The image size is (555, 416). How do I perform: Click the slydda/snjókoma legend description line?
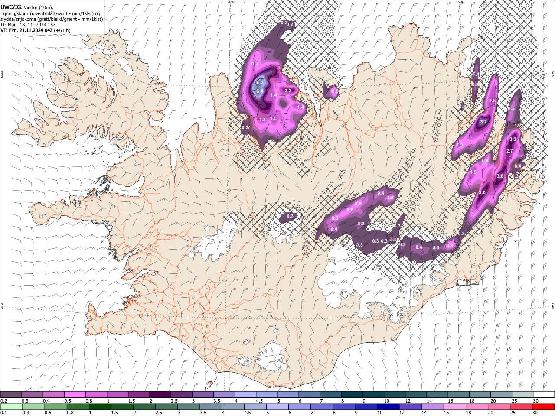pyautogui.click(x=52, y=19)
